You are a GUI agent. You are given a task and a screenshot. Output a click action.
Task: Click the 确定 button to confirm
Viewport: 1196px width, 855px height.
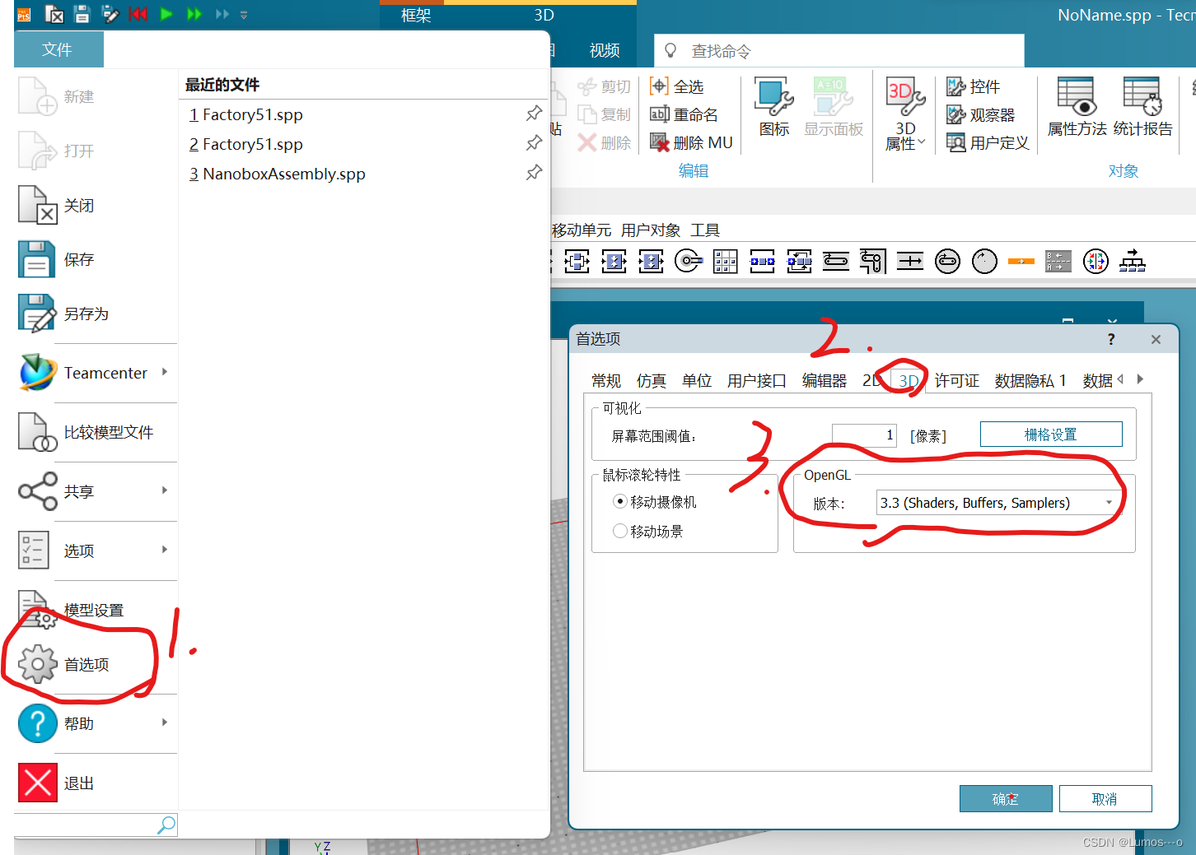pos(1006,798)
